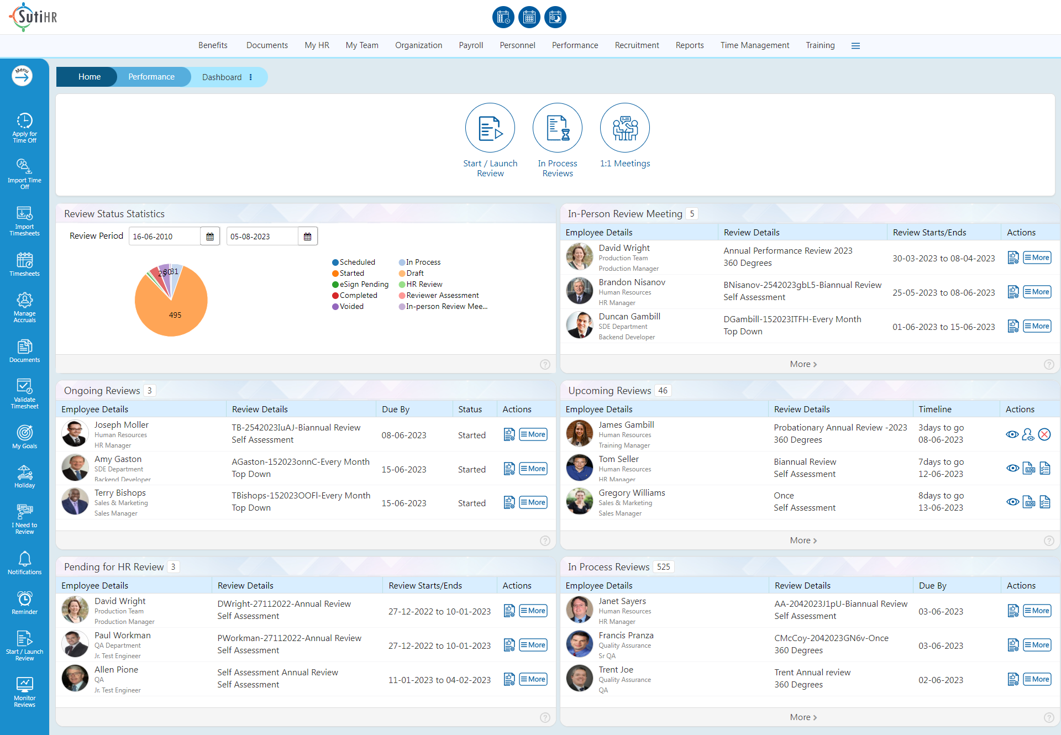
Task: Open the 1:1 Meetings icon
Action: 624,128
